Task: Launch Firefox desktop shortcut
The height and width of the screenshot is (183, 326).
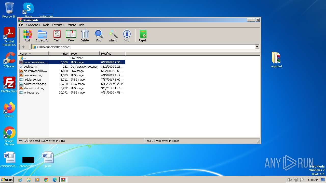Action: click(x=9, y=110)
